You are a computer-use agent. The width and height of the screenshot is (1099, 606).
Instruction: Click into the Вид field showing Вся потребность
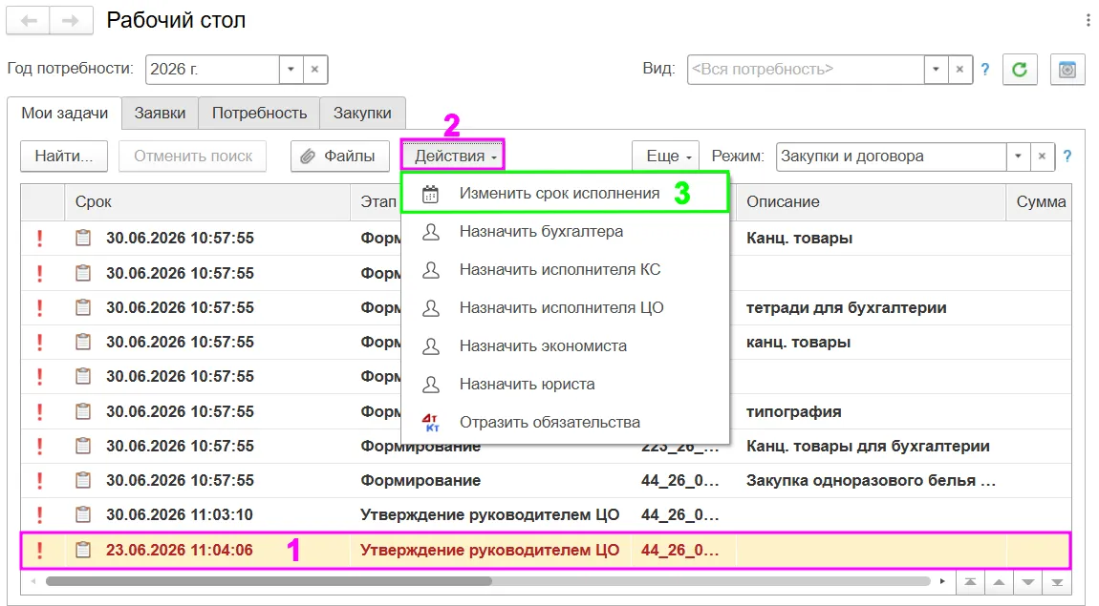(x=806, y=70)
